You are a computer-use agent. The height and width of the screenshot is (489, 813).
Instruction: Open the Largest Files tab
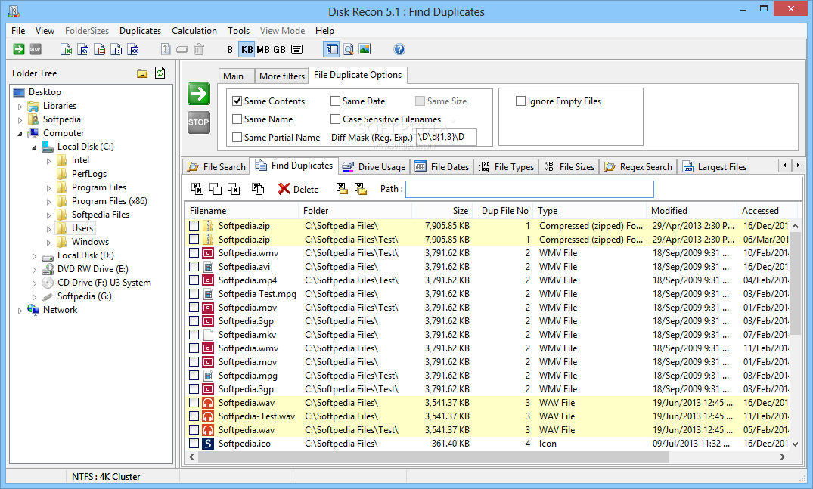pyautogui.click(x=715, y=167)
